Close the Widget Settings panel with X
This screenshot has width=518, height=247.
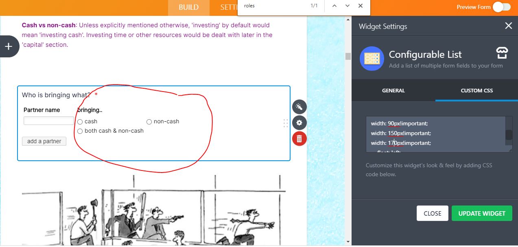(x=508, y=26)
